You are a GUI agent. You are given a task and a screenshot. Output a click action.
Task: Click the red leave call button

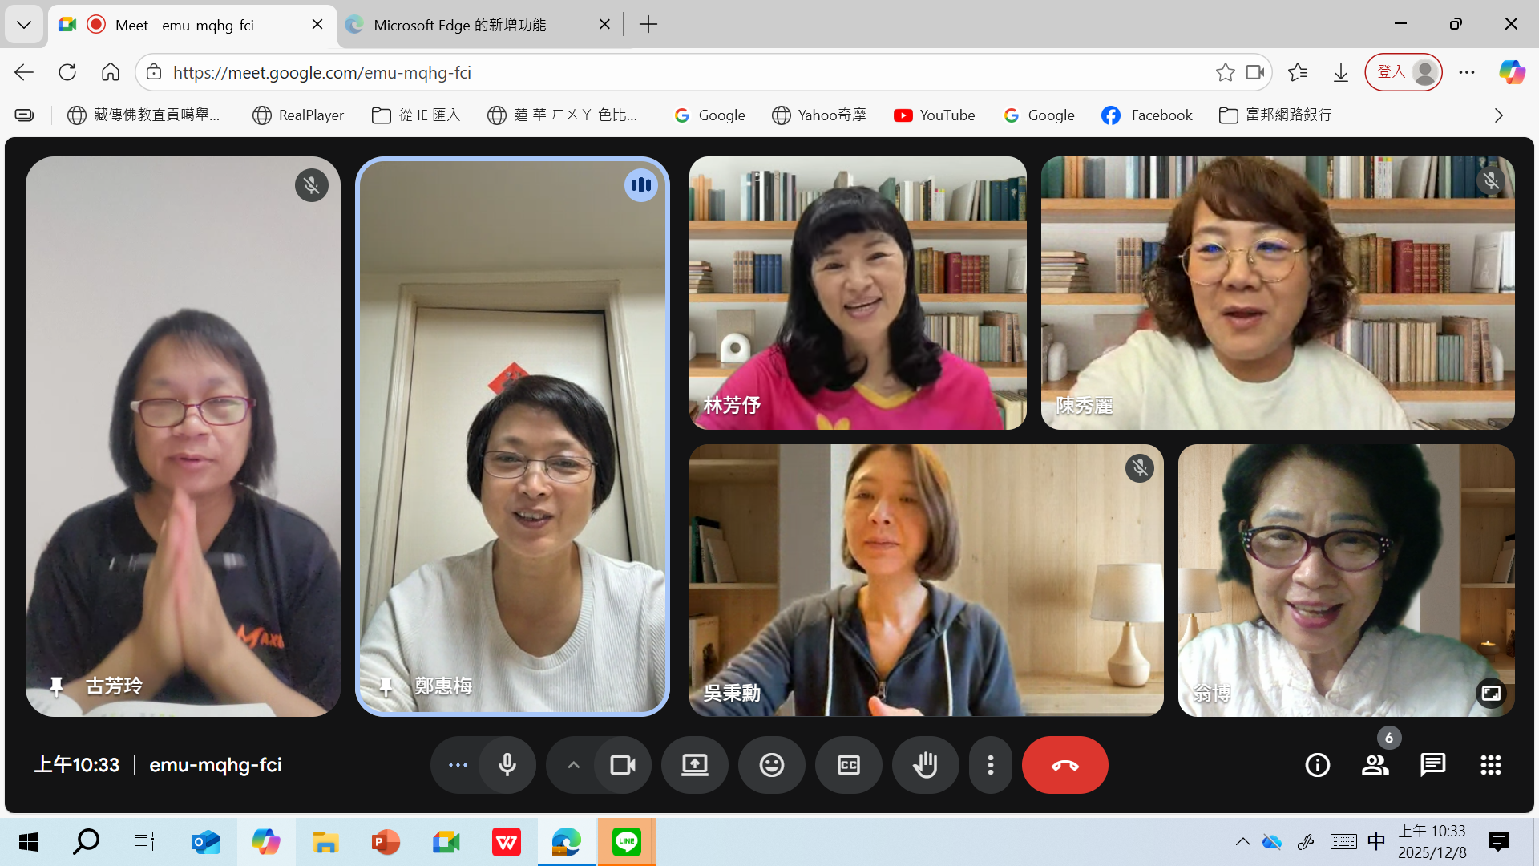point(1064,765)
